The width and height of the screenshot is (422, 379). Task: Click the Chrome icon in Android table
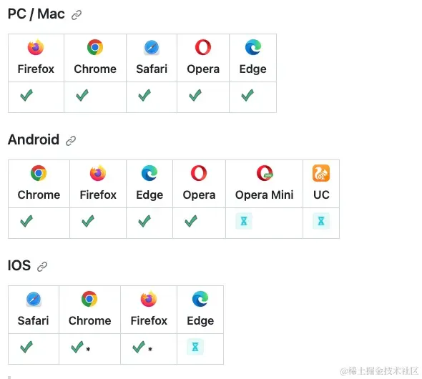click(x=39, y=173)
